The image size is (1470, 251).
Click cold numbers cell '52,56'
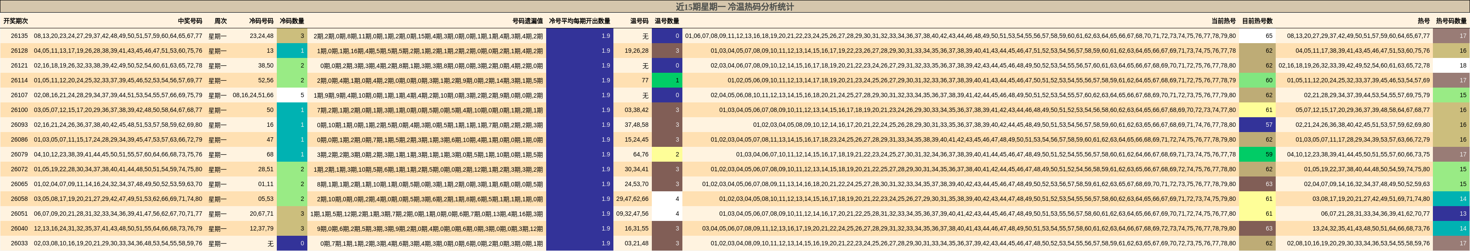tap(266, 80)
